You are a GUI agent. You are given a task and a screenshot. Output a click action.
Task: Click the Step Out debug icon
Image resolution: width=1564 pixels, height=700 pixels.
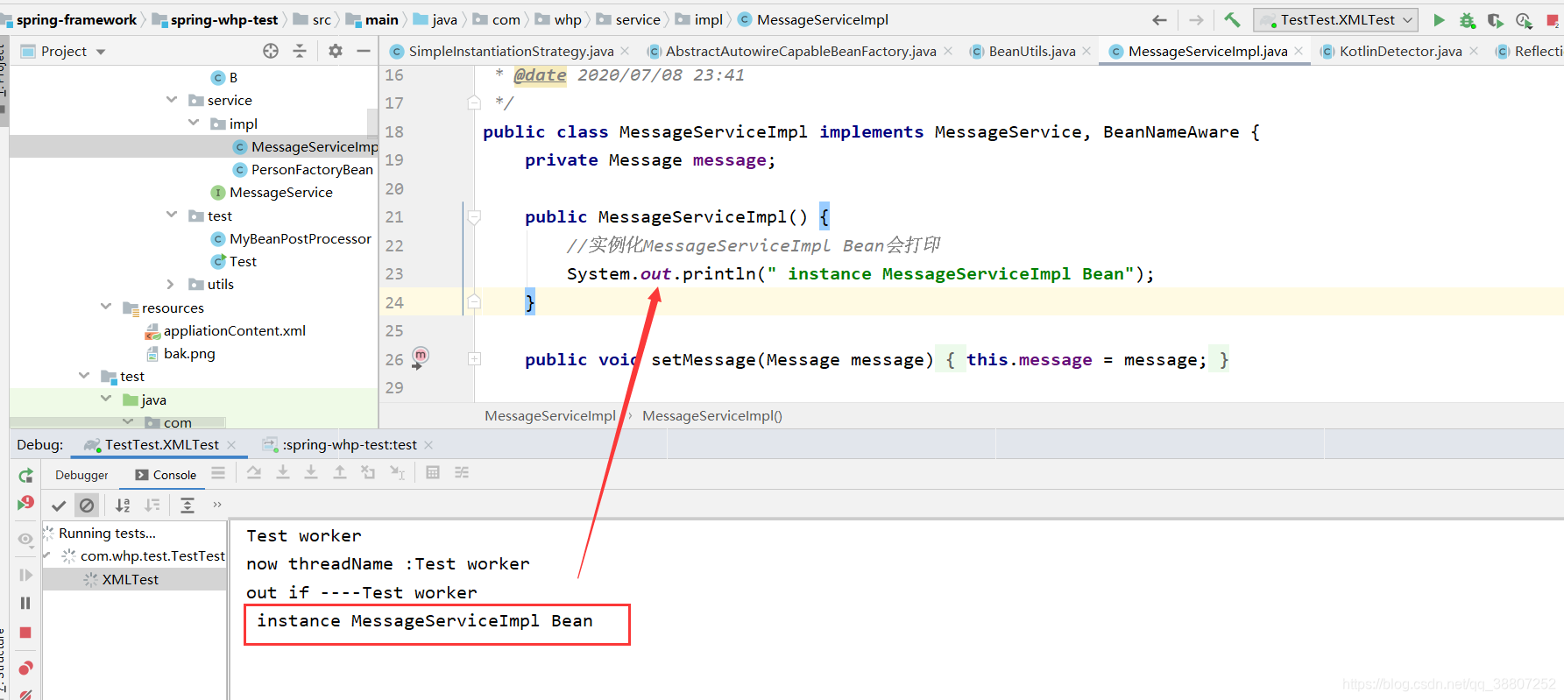click(x=340, y=473)
